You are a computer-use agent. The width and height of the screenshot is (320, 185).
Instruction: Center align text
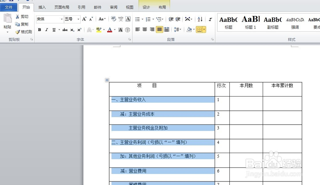pyautogui.click(x=145, y=29)
